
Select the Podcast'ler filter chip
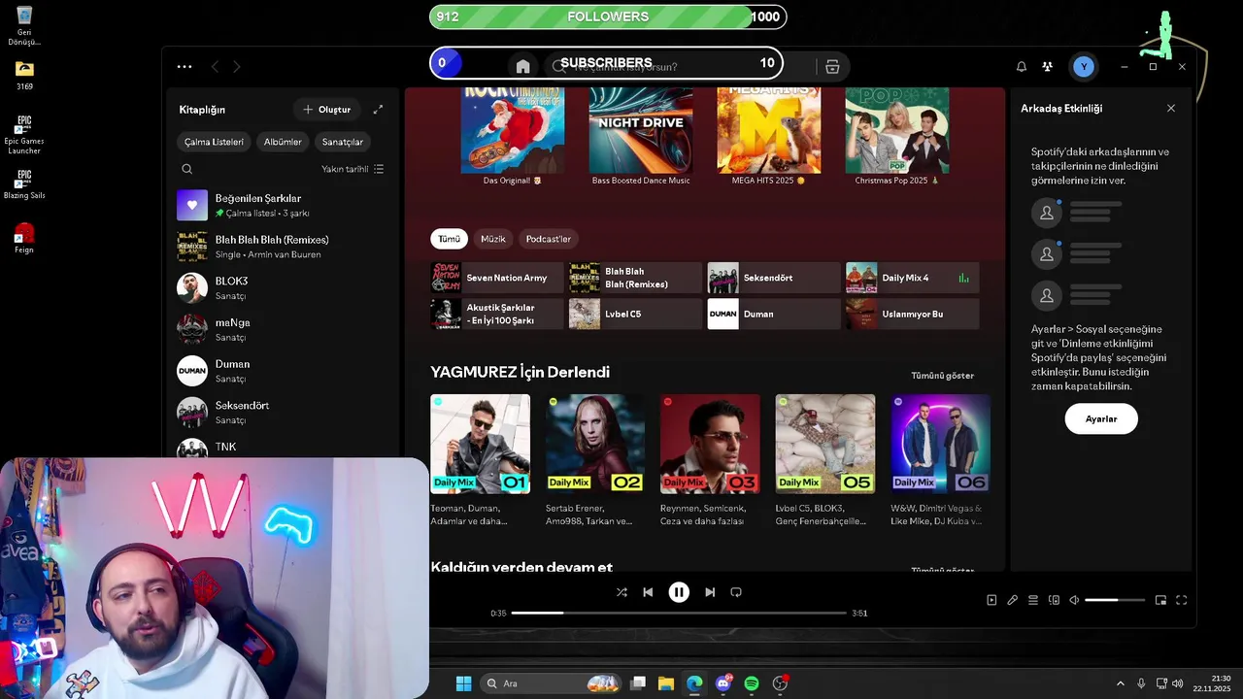[549, 239]
